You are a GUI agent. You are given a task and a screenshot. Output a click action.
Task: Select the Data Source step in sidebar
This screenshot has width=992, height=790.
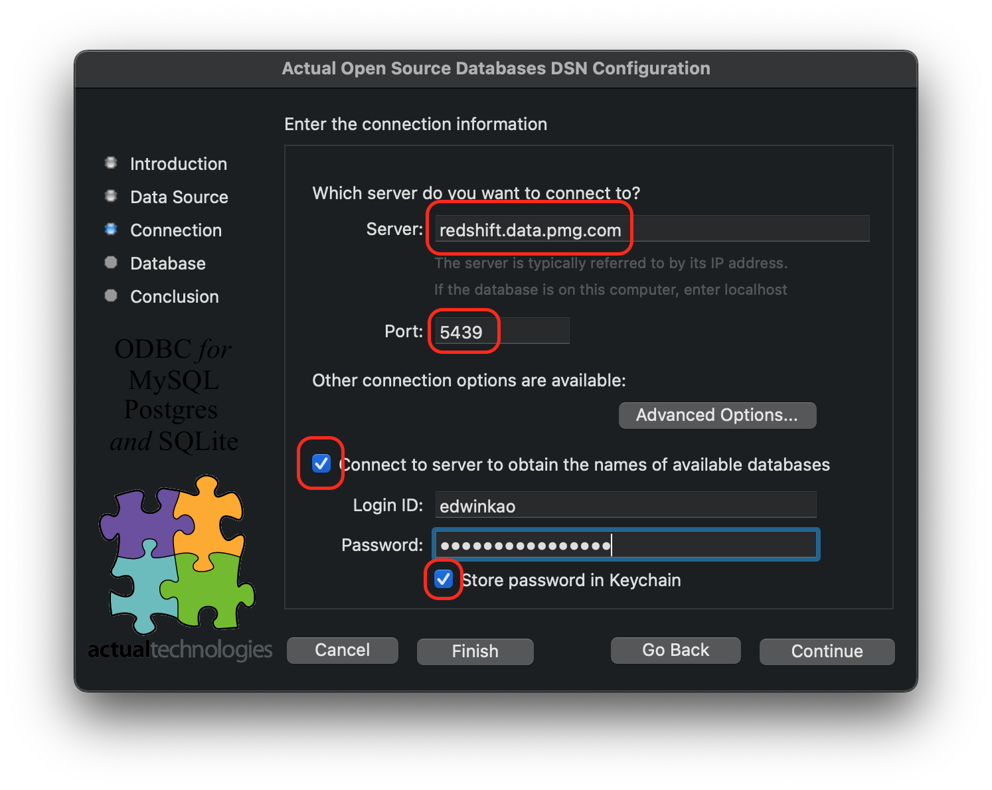[179, 197]
